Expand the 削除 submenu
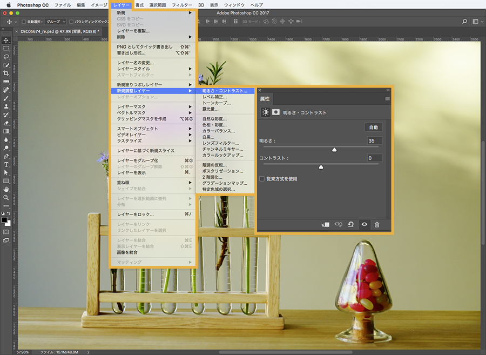 click(x=153, y=37)
